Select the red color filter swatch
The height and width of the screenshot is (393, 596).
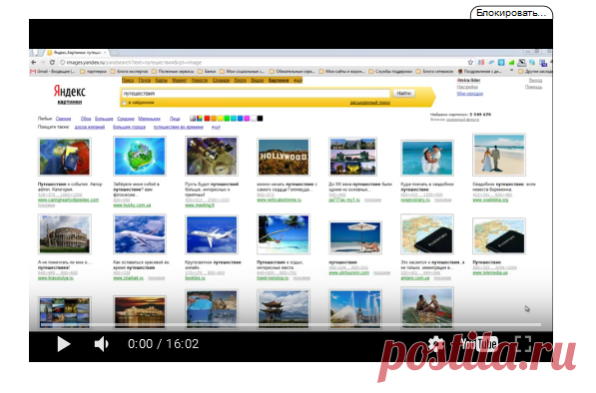[x=208, y=119]
